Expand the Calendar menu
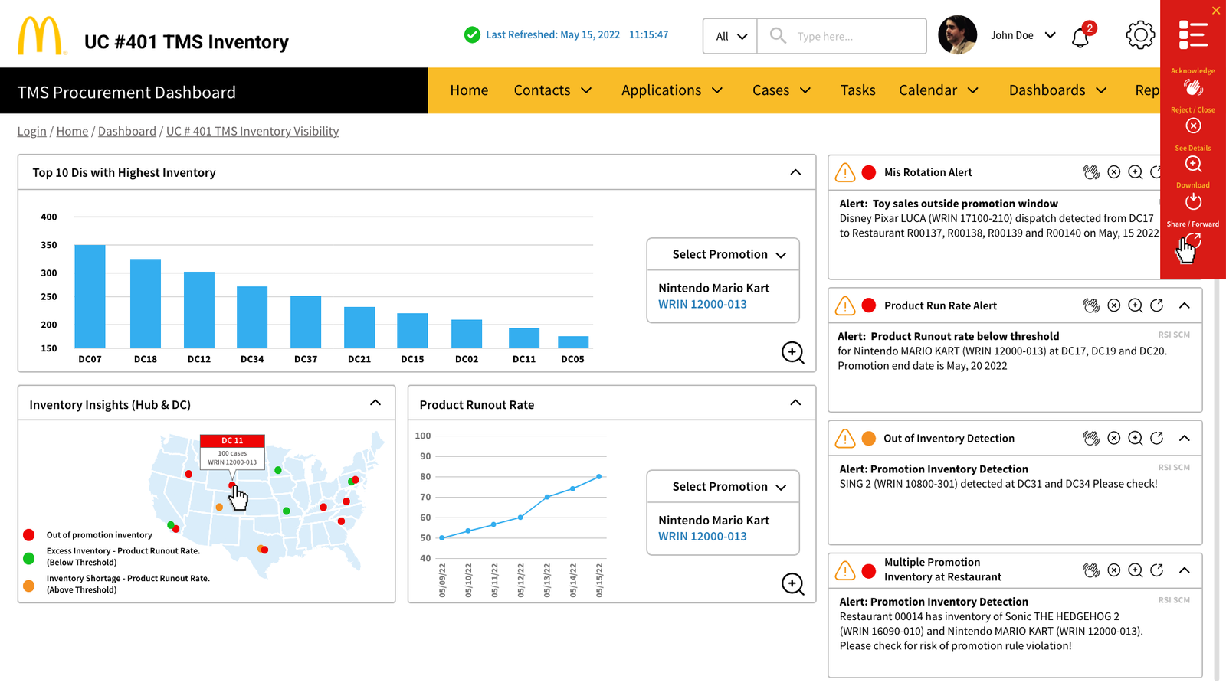Screen dimensions: 1226x689 click(x=939, y=90)
